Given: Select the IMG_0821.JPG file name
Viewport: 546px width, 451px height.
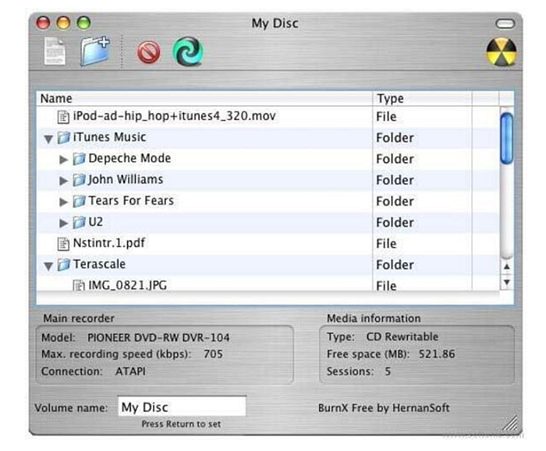Looking at the screenshot, I should coord(127,286).
